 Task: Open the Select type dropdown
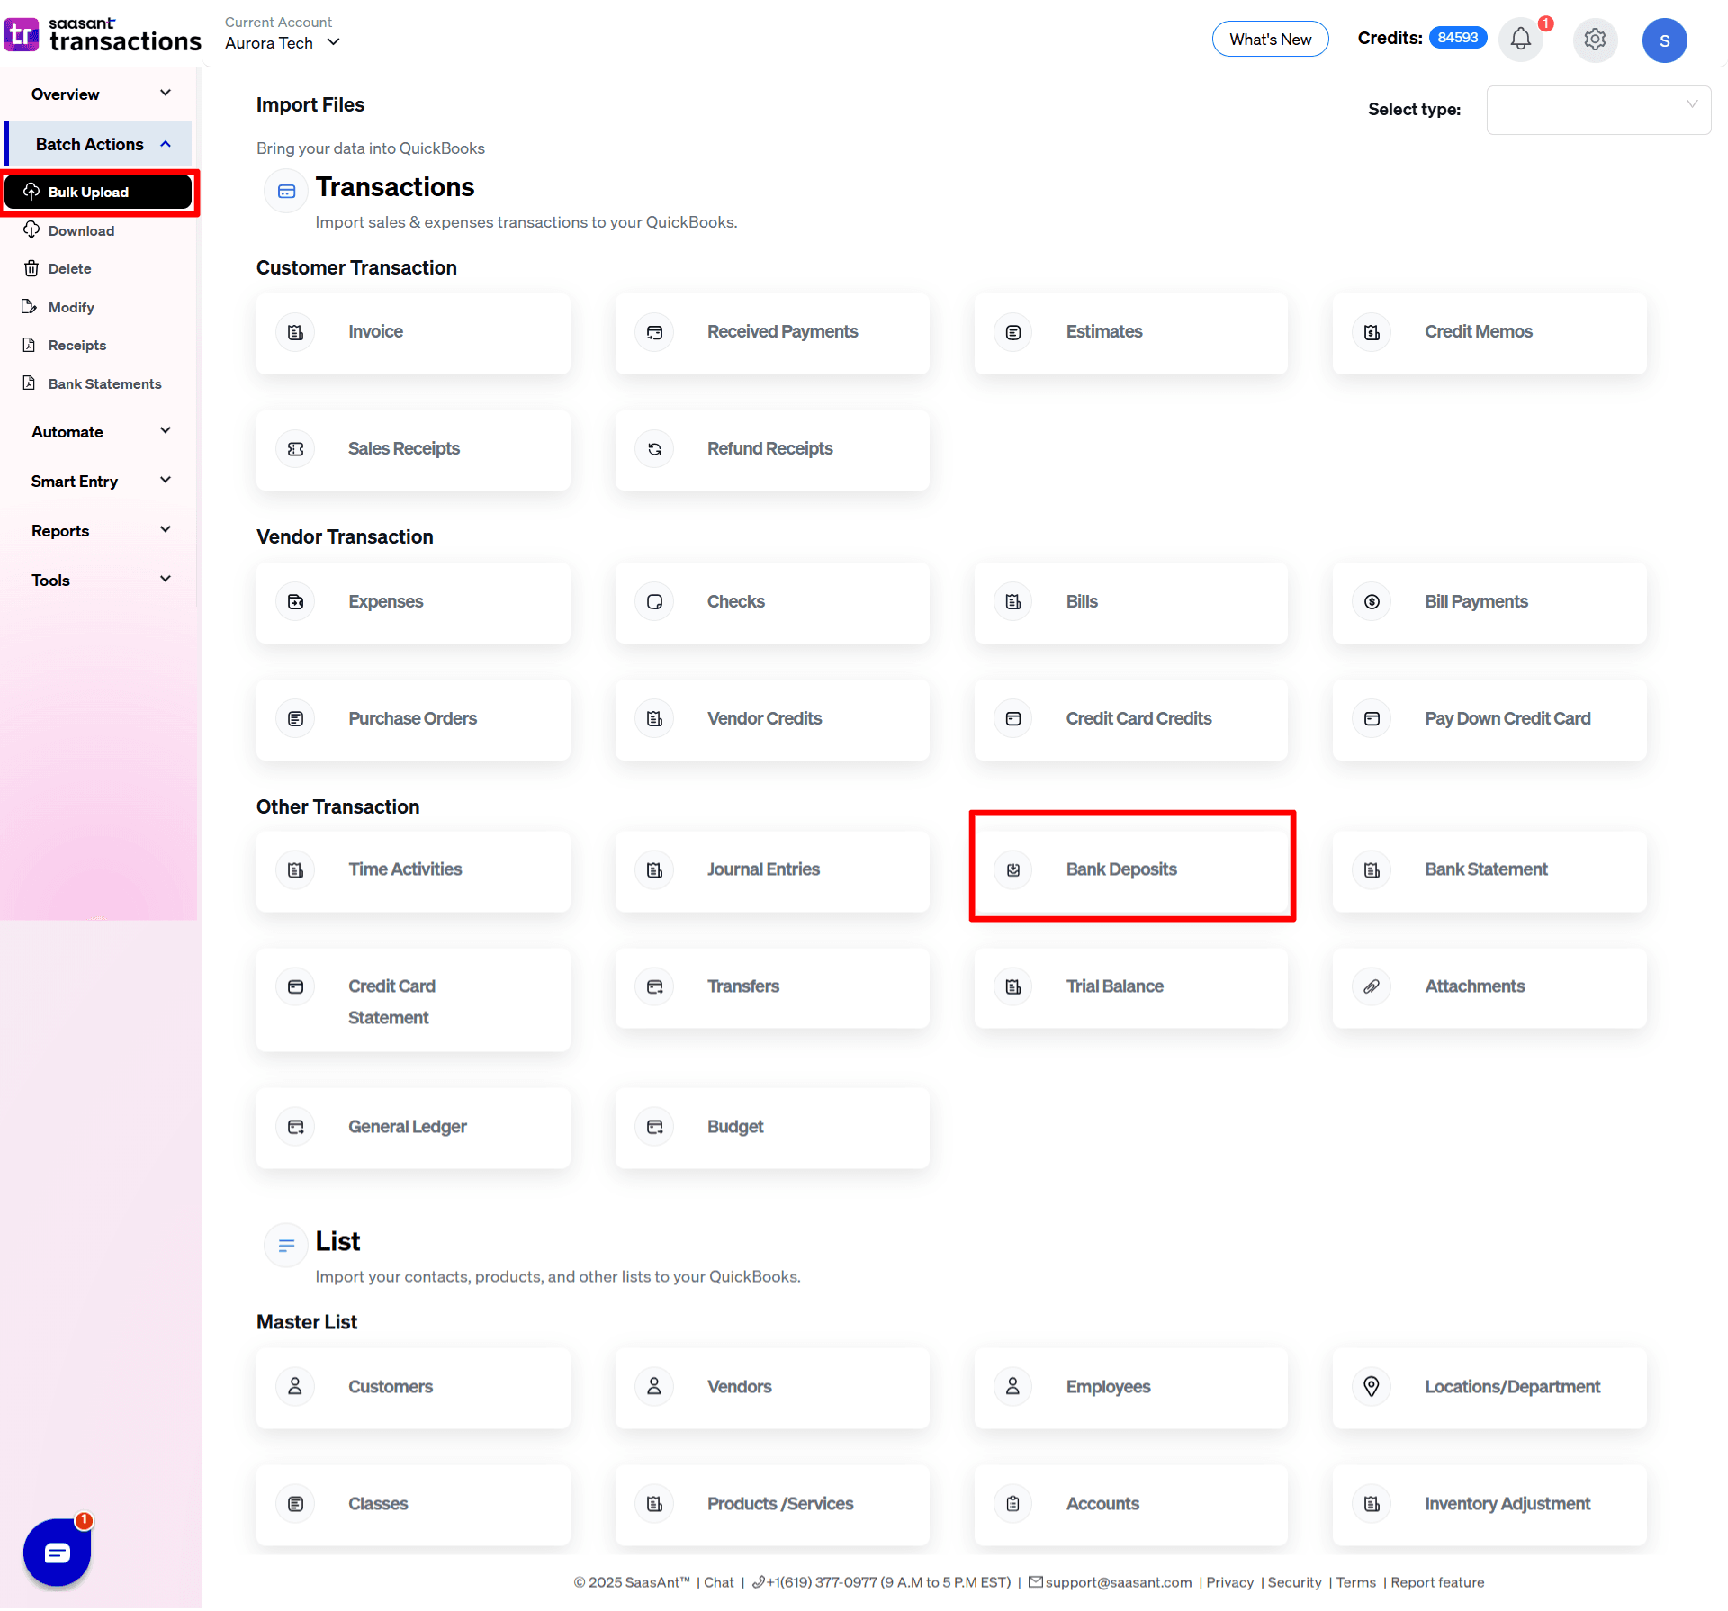tap(1598, 110)
